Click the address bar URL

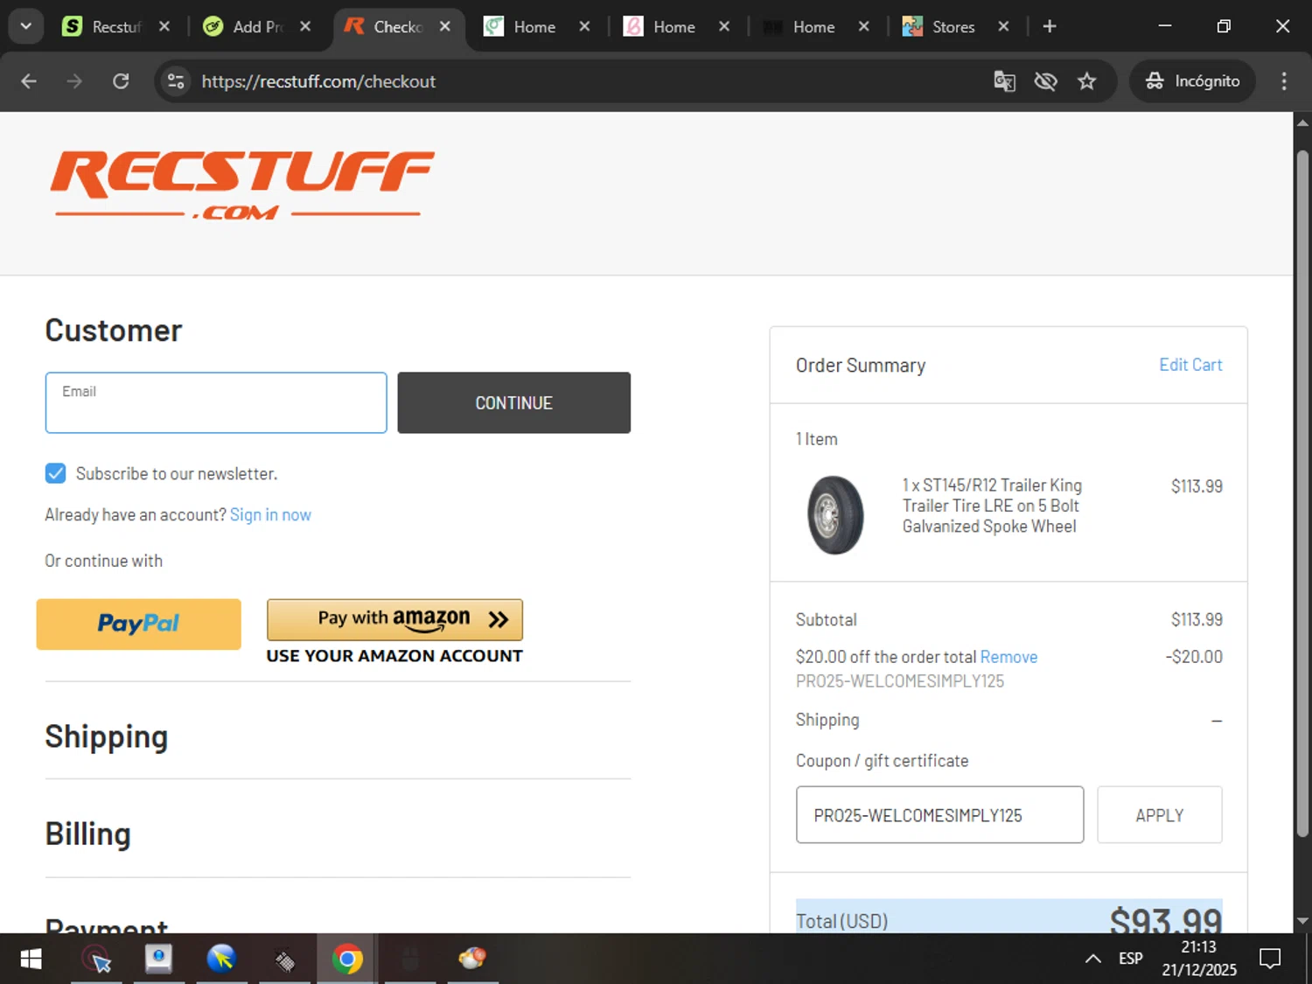318,81
